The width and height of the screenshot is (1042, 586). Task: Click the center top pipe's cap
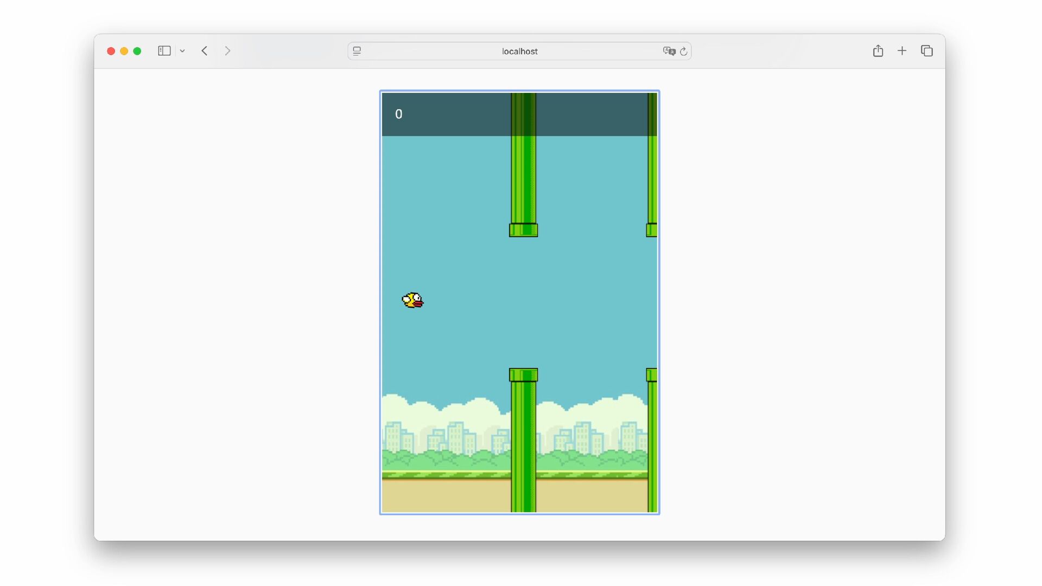coord(523,230)
